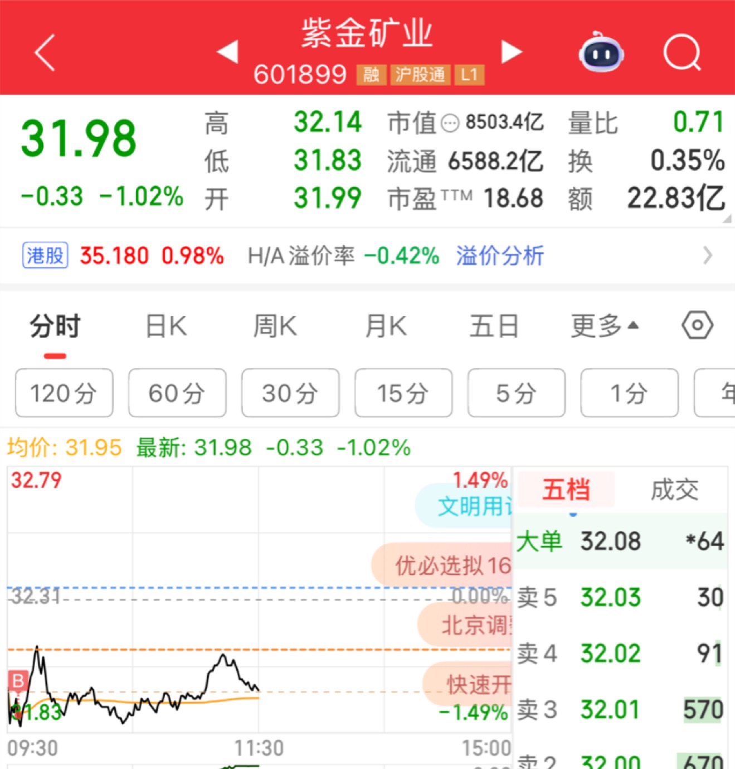Image resolution: width=735 pixels, height=769 pixels.
Task: Select the 成交 trades tab
Action: pyautogui.click(x=674, y=490)
